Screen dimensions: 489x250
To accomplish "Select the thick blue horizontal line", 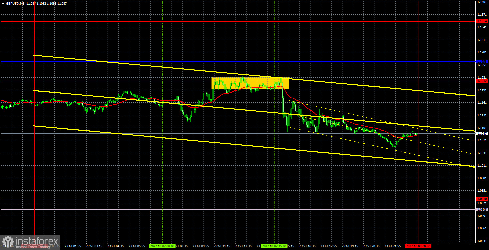I will pyautogui.click(x=238, y=62).
